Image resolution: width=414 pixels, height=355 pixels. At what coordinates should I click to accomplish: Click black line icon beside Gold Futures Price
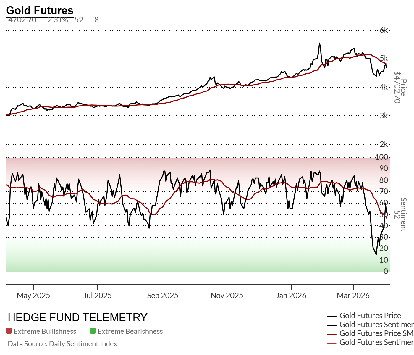(332, 316)
